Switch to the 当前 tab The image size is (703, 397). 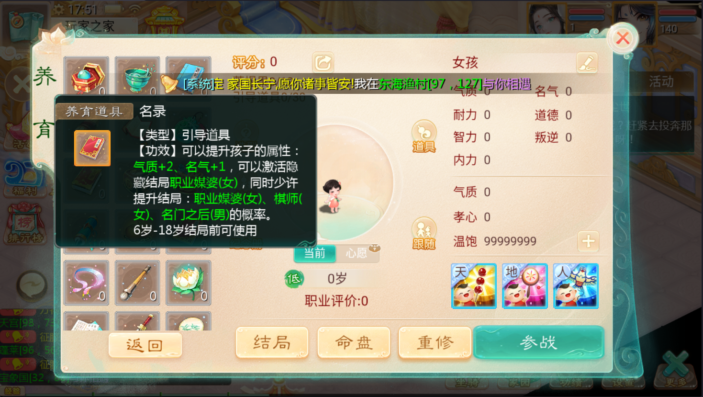[x=314, y=253]
